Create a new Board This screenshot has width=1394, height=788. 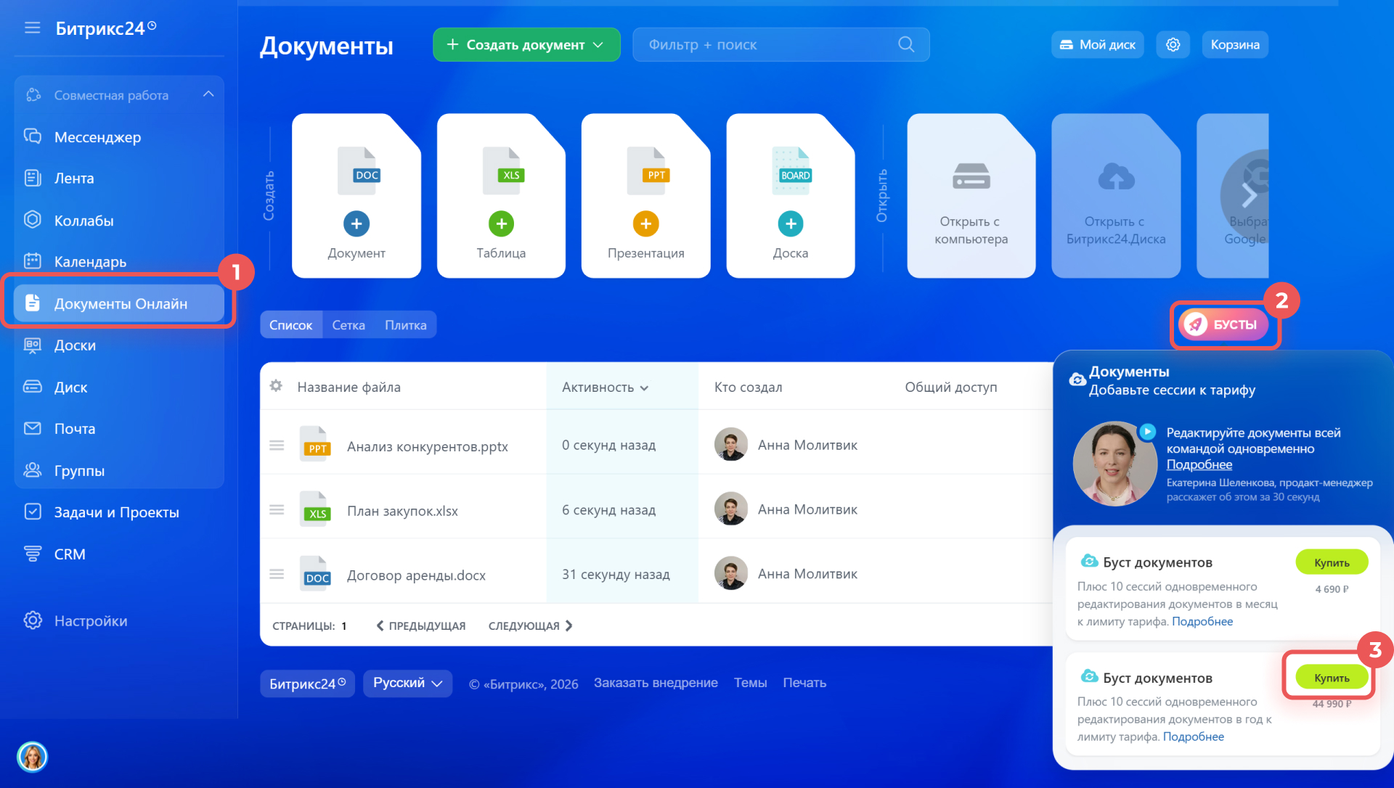pos(791,224)
